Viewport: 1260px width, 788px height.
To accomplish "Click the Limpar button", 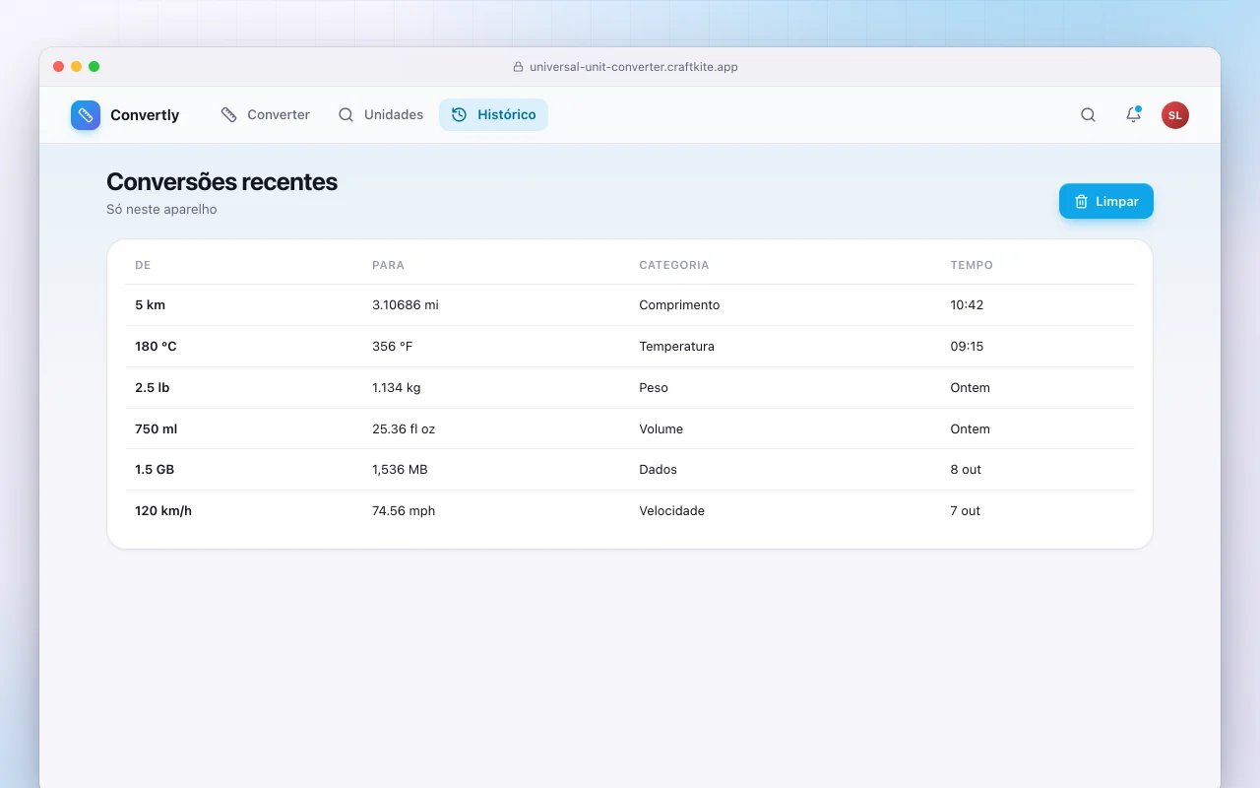I will pos(1106,201).
